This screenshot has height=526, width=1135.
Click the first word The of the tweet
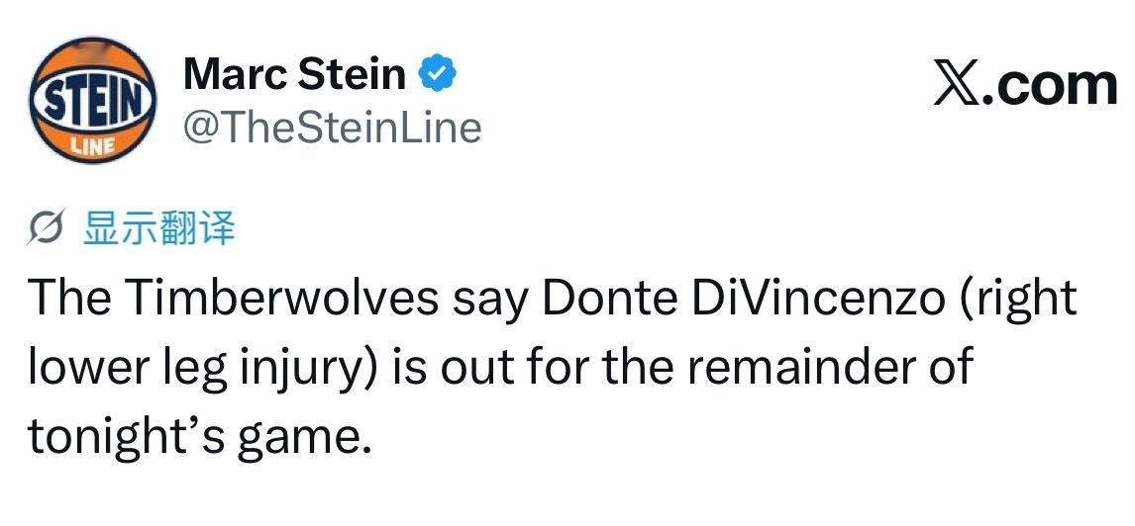coord(65,299)
